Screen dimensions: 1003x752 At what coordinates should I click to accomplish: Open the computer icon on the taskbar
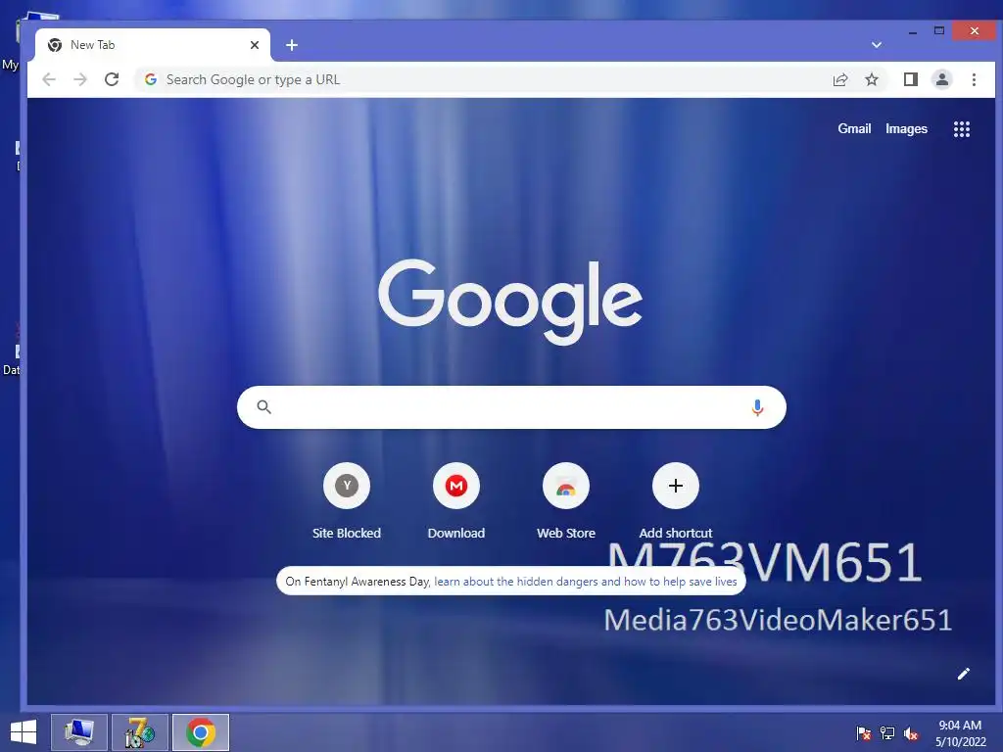[x=78, y=732]
